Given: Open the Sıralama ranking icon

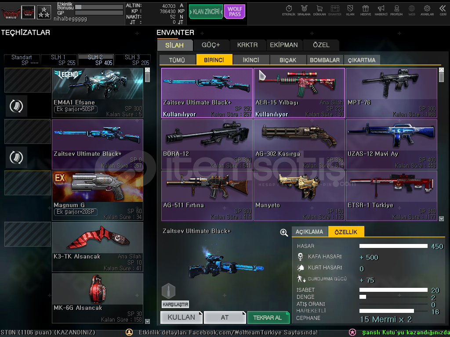Looking at the screenshot, I should click(x=304, y=11).
